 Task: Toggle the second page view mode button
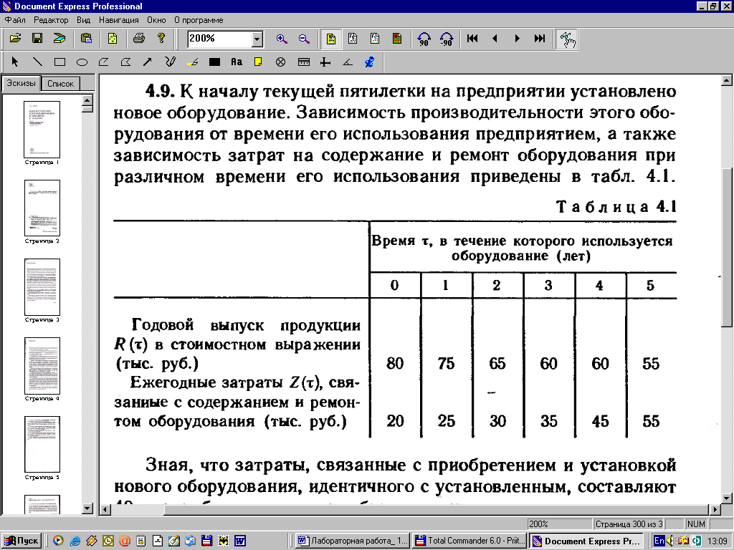[353, 39]
